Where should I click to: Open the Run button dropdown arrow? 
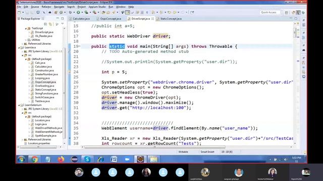pyautogui.click(x=82, y=13)
